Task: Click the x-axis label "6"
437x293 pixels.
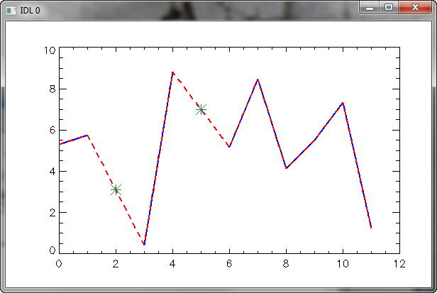Action: point(229,264)
